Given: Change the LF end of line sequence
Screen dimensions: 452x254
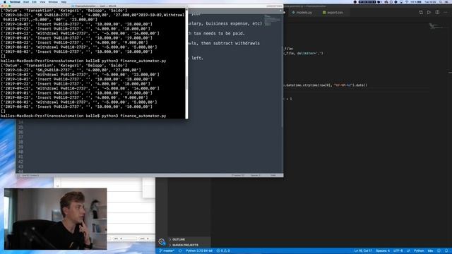Looking at the screenshot, I should click(x=408, y=251).
